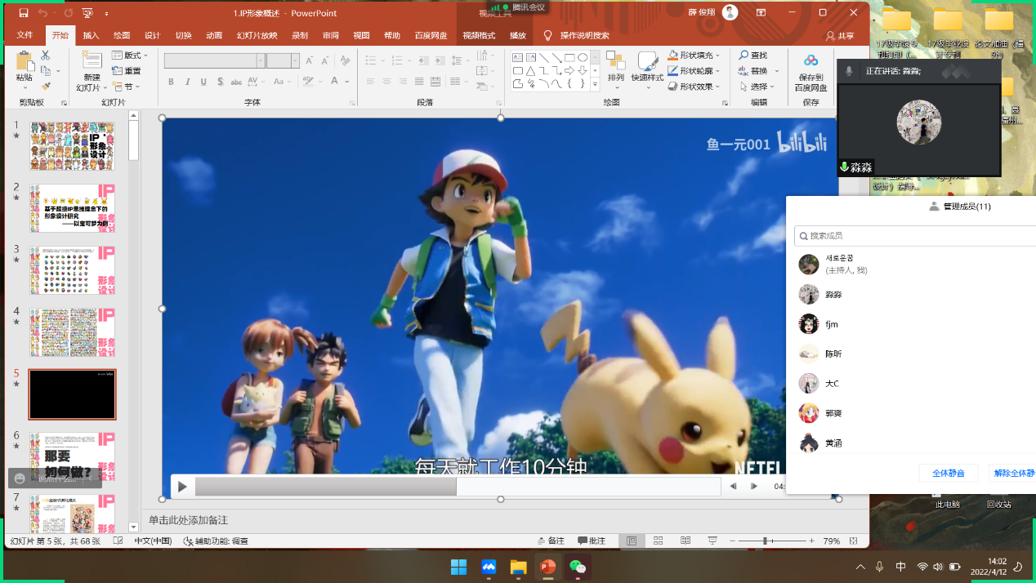
Task: Click the Arrange (排列) icon
Action: (x=616, y=60)
